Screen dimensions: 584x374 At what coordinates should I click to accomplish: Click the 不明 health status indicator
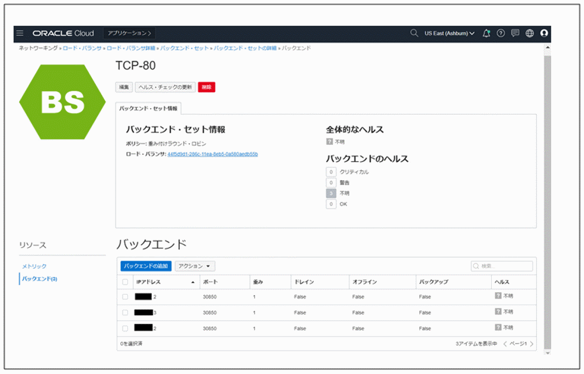pyautogui.click(x=330, y=140)
